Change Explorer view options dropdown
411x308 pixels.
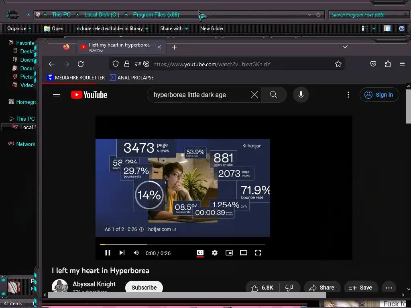[x=374, y=28]
